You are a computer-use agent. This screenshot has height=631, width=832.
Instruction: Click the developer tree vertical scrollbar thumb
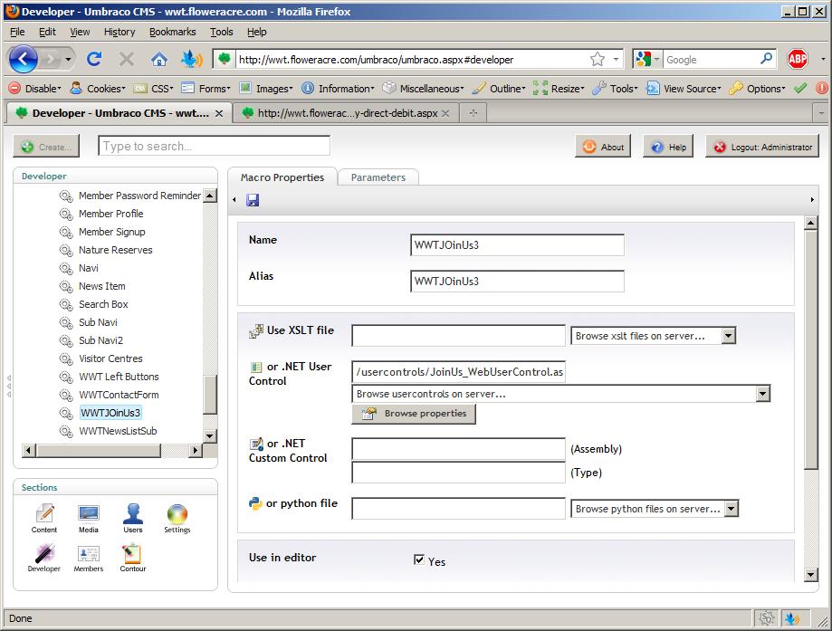click(x=211, y=394)
